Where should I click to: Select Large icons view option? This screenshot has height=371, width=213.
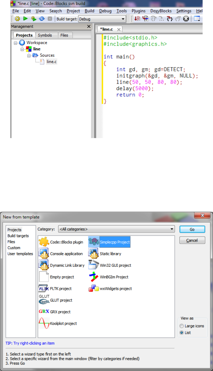tap(192, 326)
